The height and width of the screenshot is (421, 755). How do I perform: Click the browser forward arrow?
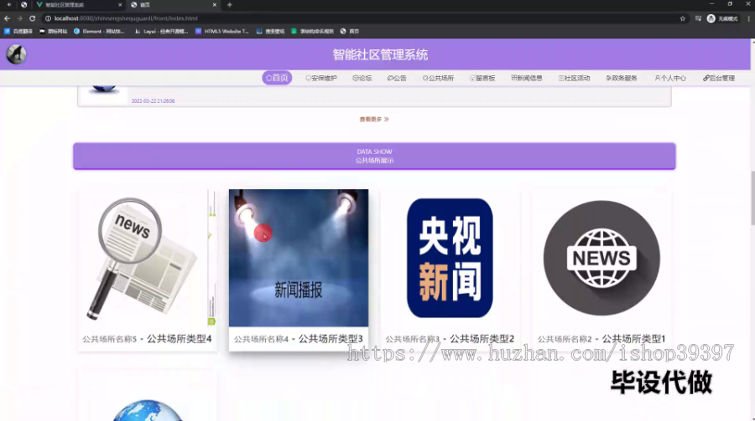(20, 18)
